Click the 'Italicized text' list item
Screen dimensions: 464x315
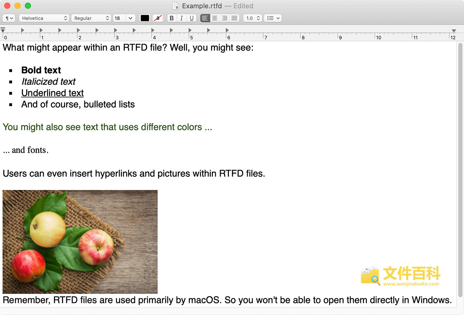click(48, 82)
